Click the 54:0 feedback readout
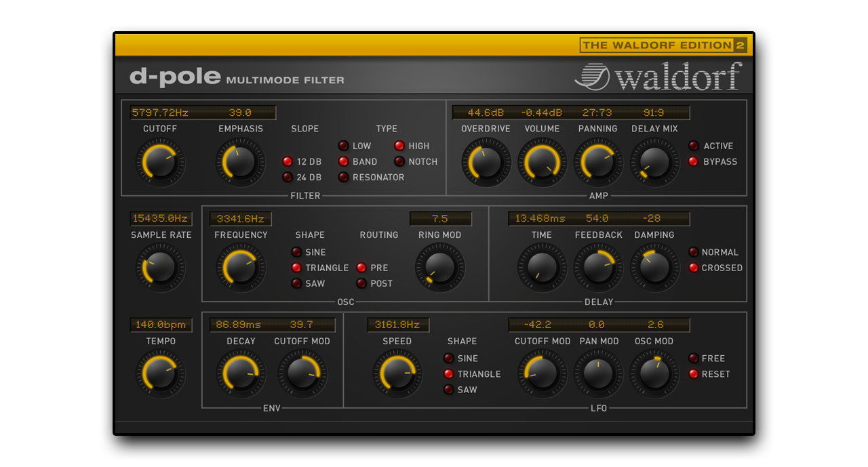The height and width of the screenshot is (467, 868). 597,219
